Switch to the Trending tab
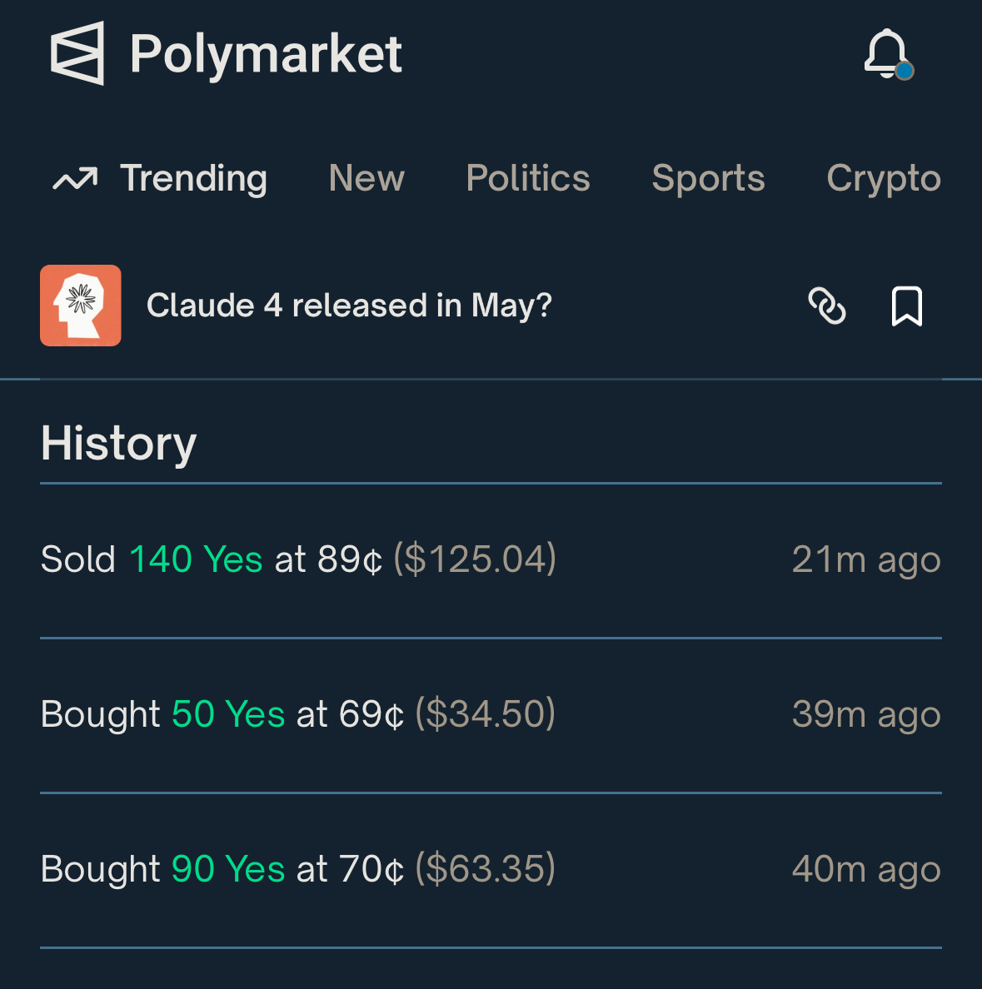 click(x=193, y=178)
